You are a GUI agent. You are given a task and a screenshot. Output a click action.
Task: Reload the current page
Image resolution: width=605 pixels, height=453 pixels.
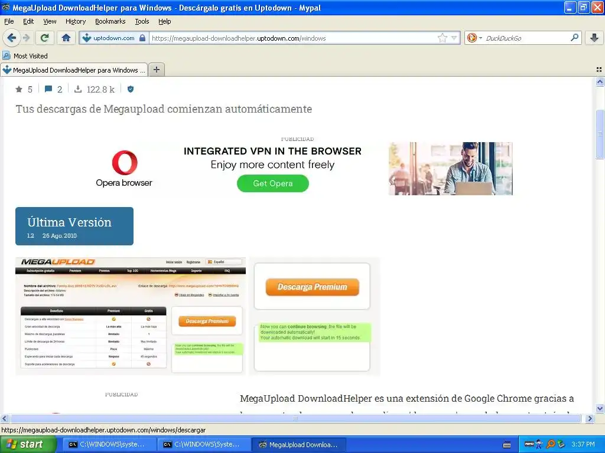[x=44, y=38]
